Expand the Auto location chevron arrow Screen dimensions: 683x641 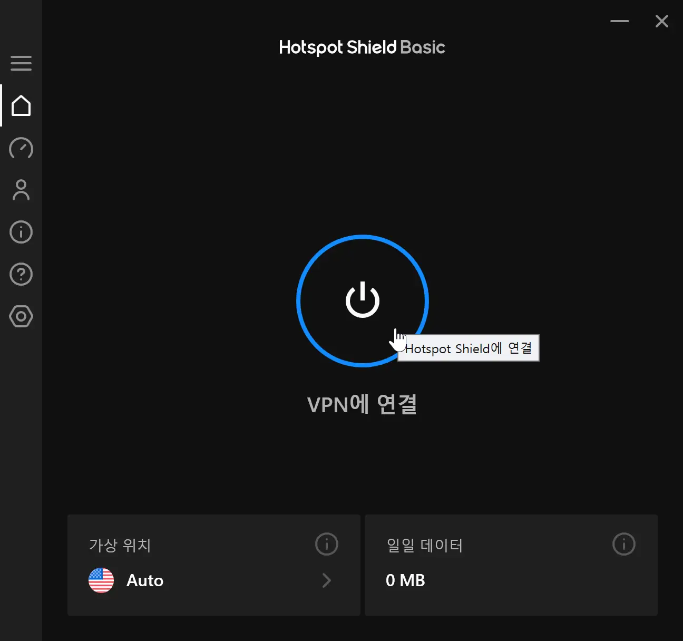point(327,580)
